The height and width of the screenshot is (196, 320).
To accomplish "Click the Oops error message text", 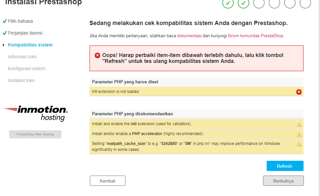I will coord(193,58).
